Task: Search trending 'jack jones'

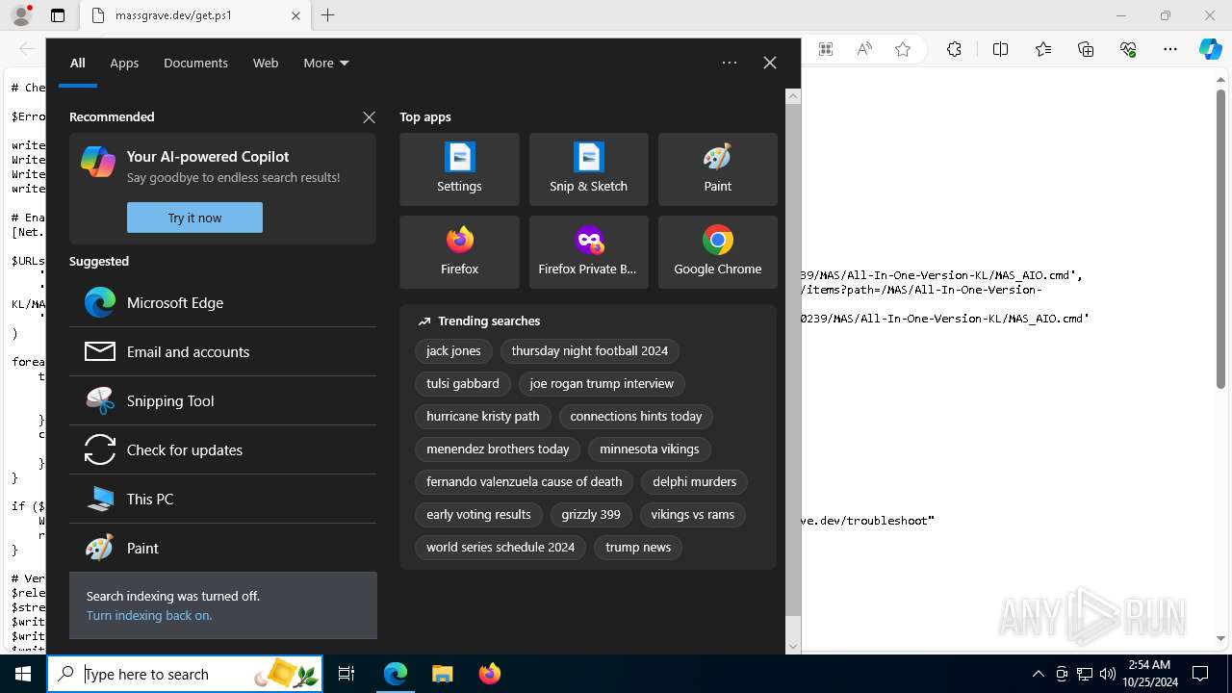Action: pos(453,351)
